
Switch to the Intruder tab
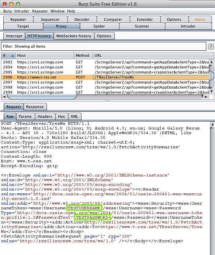[188, 27]
